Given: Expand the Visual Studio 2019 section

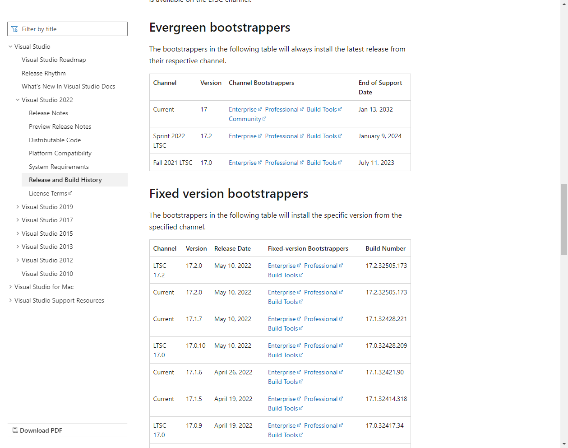Looking at the screenshot, I should click(18, 207).
